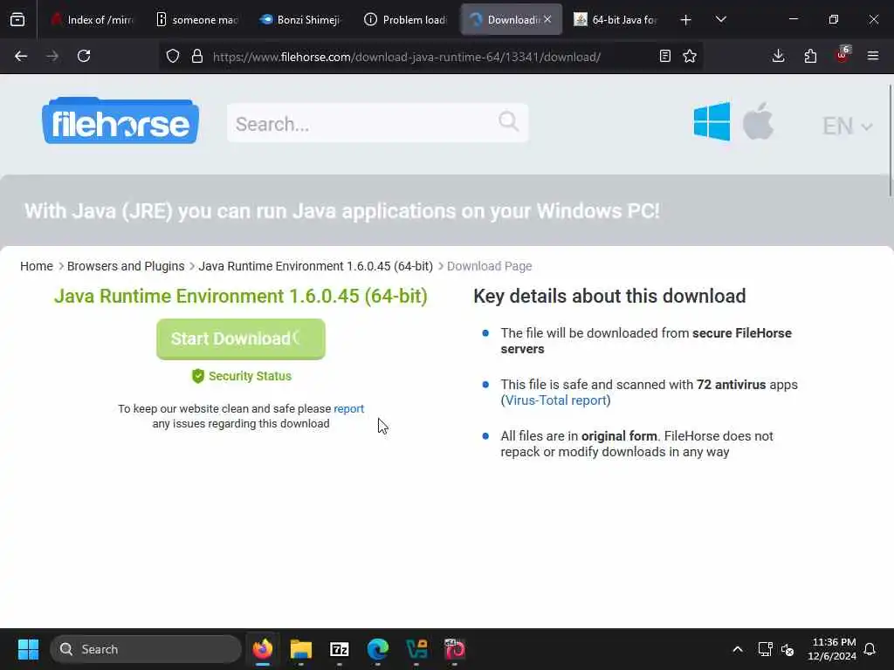The width and height of the screenshot is (894, 670).
Task: Open 7-Zip from taskbar
Action: (x=340, y=649)
